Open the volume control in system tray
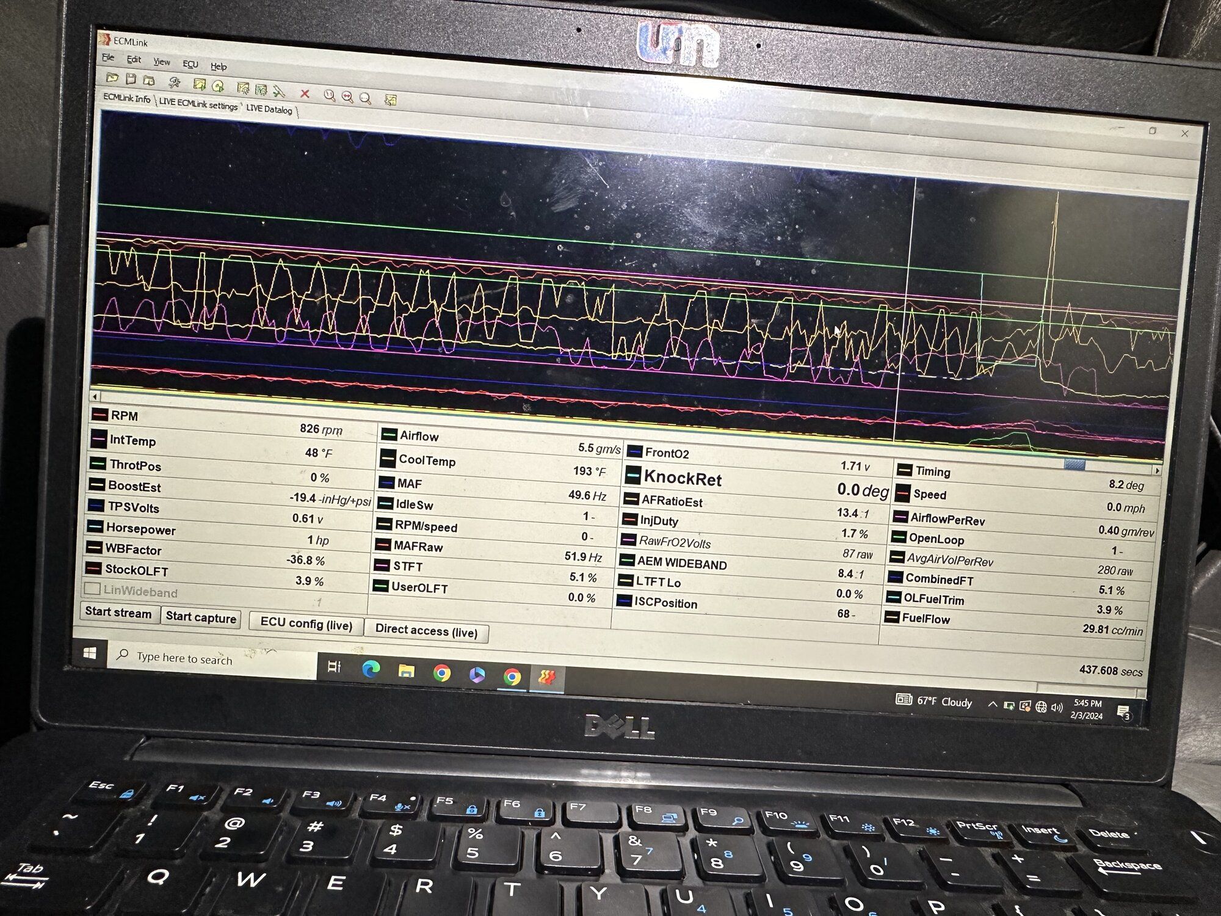 1057,707
